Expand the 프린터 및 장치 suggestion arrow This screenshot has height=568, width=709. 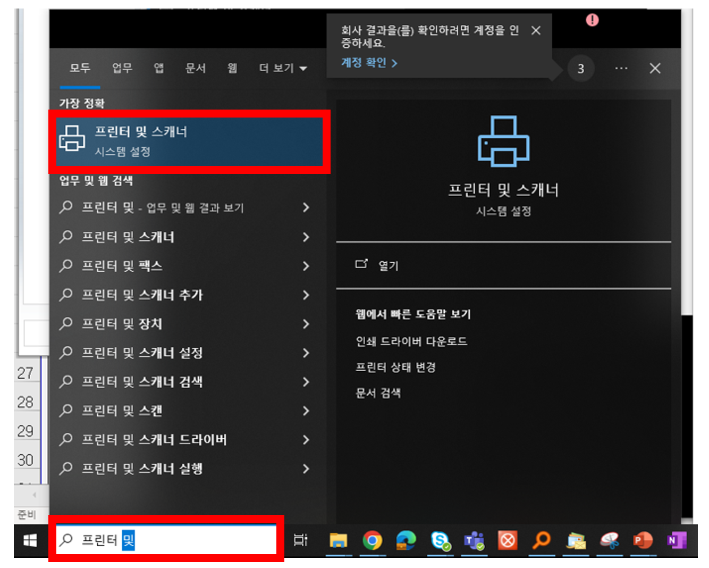pos(306,323)
